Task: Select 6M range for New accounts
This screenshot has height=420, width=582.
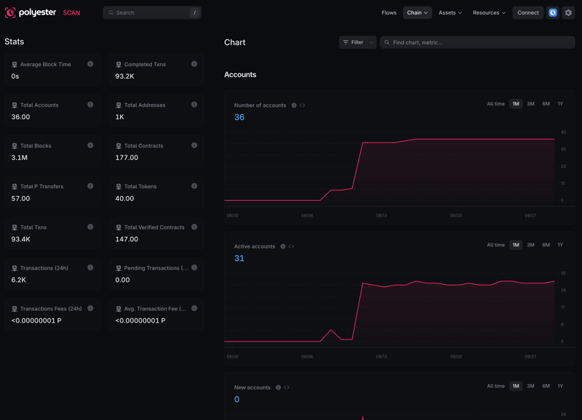Action: 546,386
